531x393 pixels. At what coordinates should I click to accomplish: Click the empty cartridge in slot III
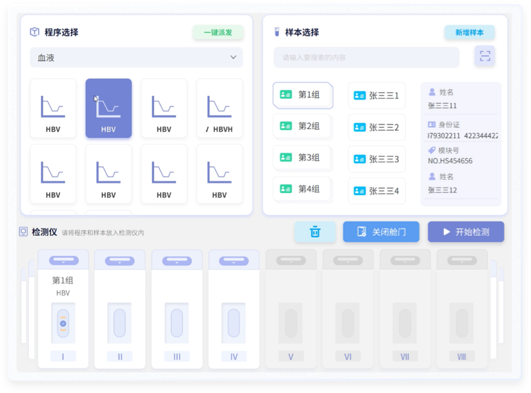tap(177, 323)
